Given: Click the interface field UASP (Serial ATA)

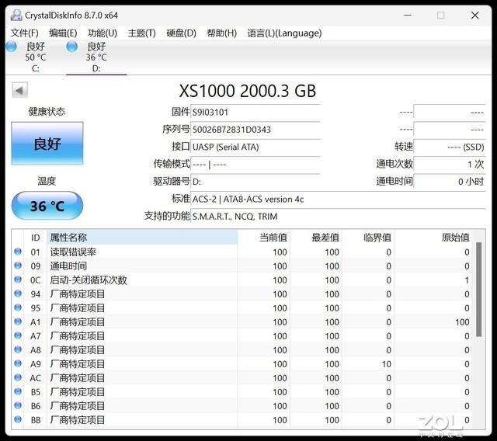Looking at the screenshot, I should click(x=255, y=147).
